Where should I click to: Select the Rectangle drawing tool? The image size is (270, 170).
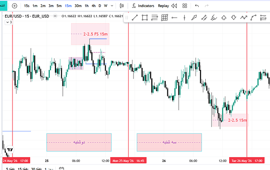pos(145,18)
